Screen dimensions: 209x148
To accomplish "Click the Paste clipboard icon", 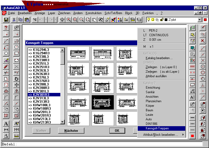I will 27,20.
